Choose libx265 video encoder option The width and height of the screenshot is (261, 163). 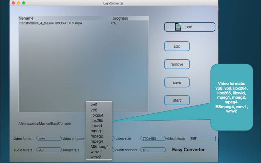97,121
